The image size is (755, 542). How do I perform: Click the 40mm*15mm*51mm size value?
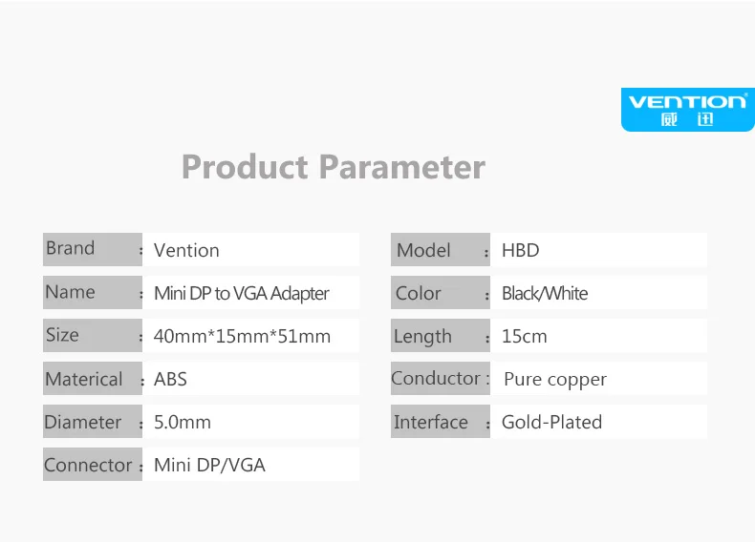click(242, 336)
